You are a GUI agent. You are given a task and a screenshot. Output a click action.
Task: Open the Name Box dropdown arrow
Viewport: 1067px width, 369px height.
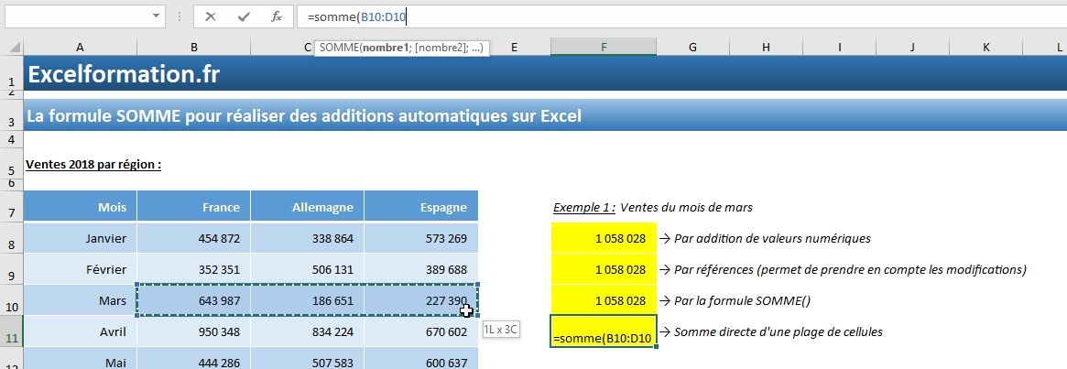pos(157,16)
